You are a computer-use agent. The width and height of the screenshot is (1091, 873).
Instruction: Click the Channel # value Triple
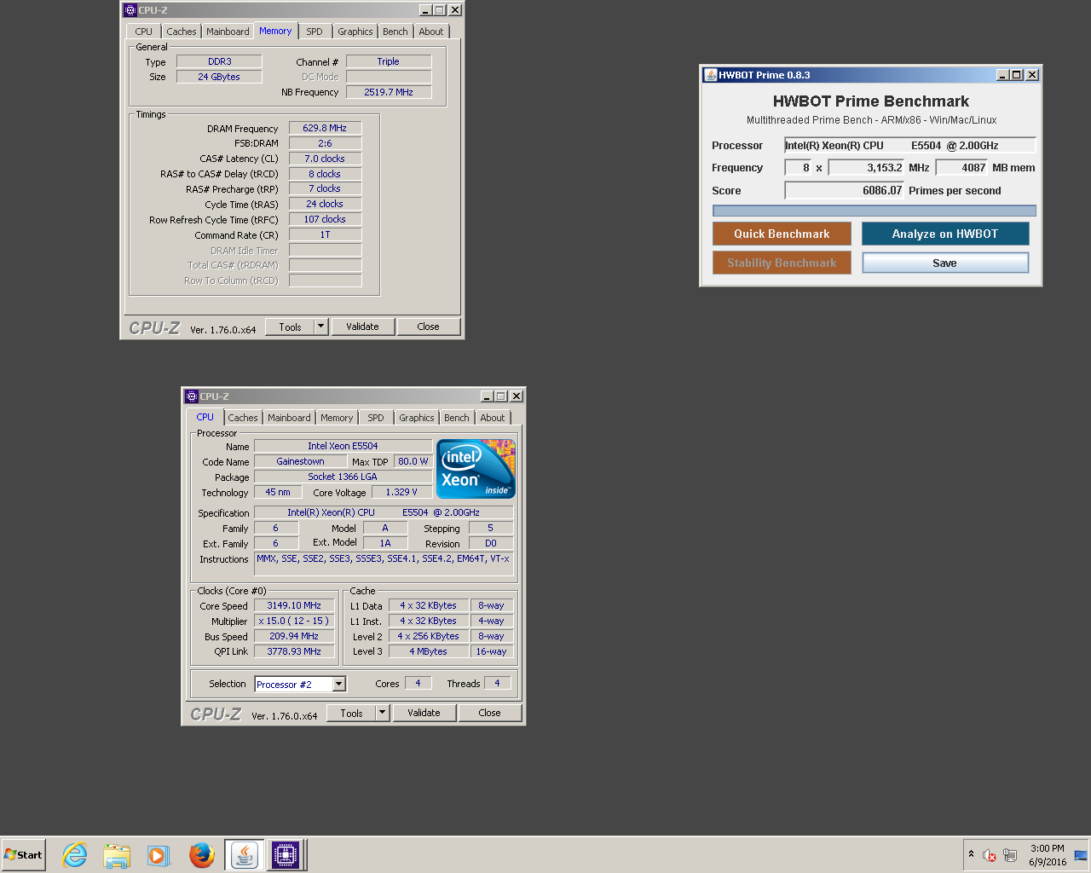point(389,61)
